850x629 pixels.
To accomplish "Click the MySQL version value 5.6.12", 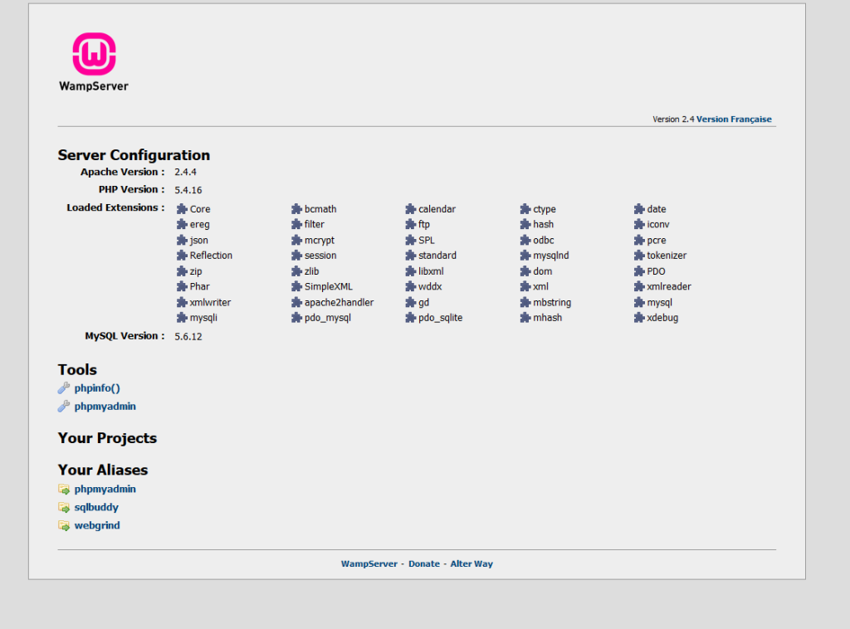I will 188,336.
